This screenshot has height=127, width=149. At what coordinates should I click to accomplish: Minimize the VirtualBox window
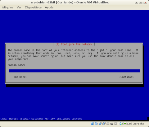click(x=137, y=2)
